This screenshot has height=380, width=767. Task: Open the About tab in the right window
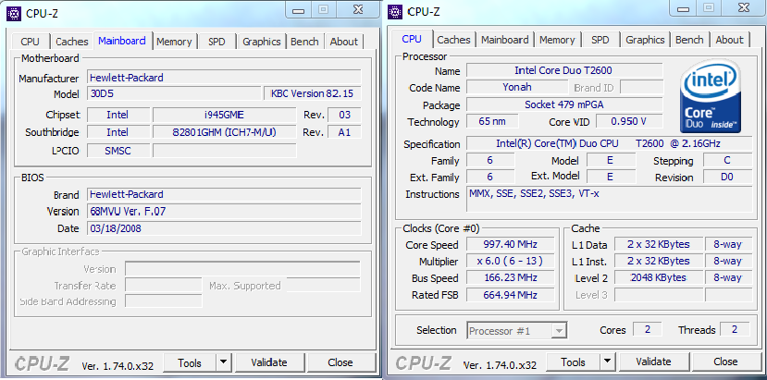pos(729,40)
